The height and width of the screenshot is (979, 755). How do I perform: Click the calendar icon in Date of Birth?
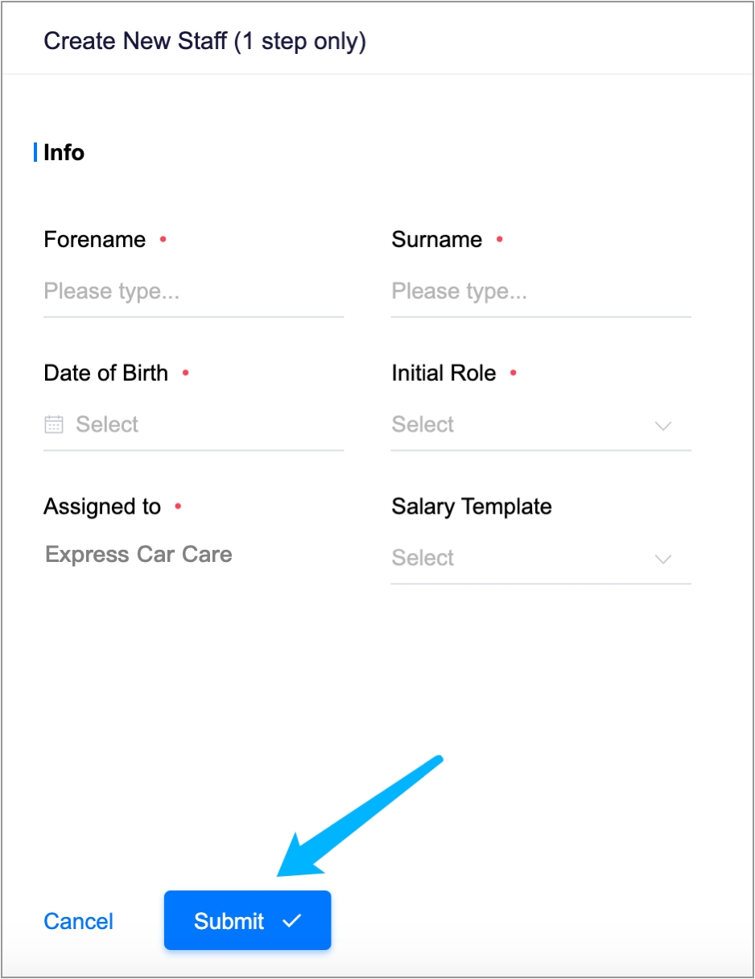(x=53, y=424)
